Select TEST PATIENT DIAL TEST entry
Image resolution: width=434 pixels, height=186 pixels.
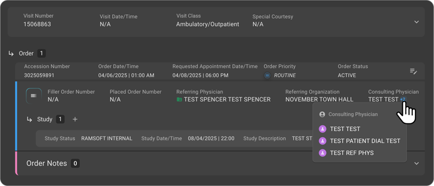click(x=365, y=141)
